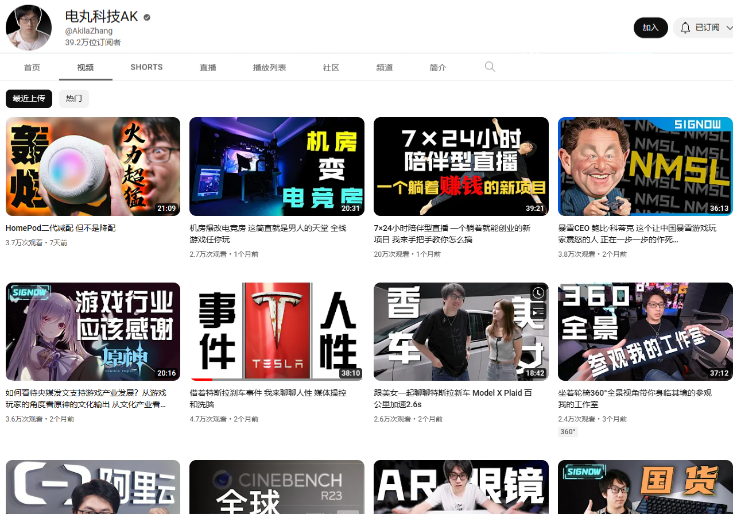This screenshot has width=733, height=514.
Task: Go to the 播放列表 tab
Action: [x=269, y=67]
